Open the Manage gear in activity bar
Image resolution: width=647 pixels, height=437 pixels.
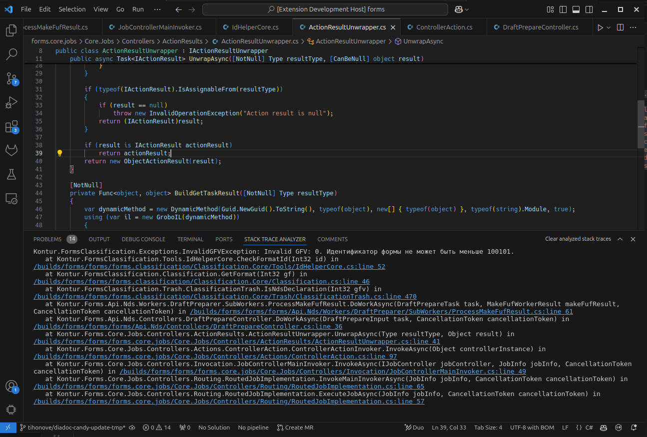pyautogui.click(x=11, y=410)
